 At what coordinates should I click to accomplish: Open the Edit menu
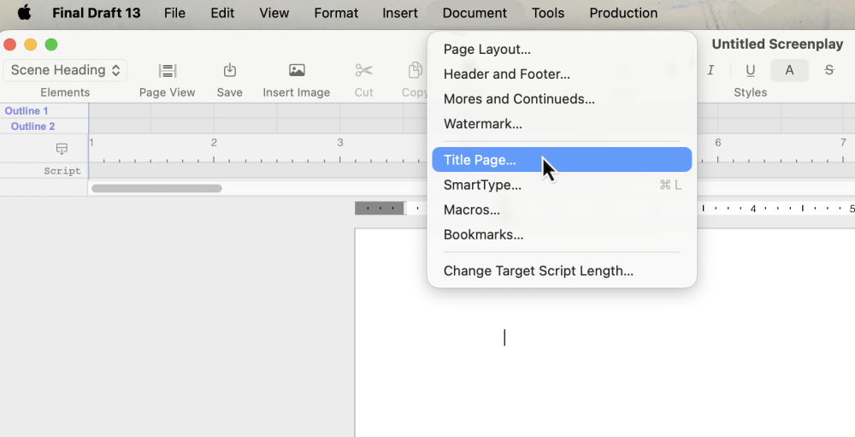(222, 13)
